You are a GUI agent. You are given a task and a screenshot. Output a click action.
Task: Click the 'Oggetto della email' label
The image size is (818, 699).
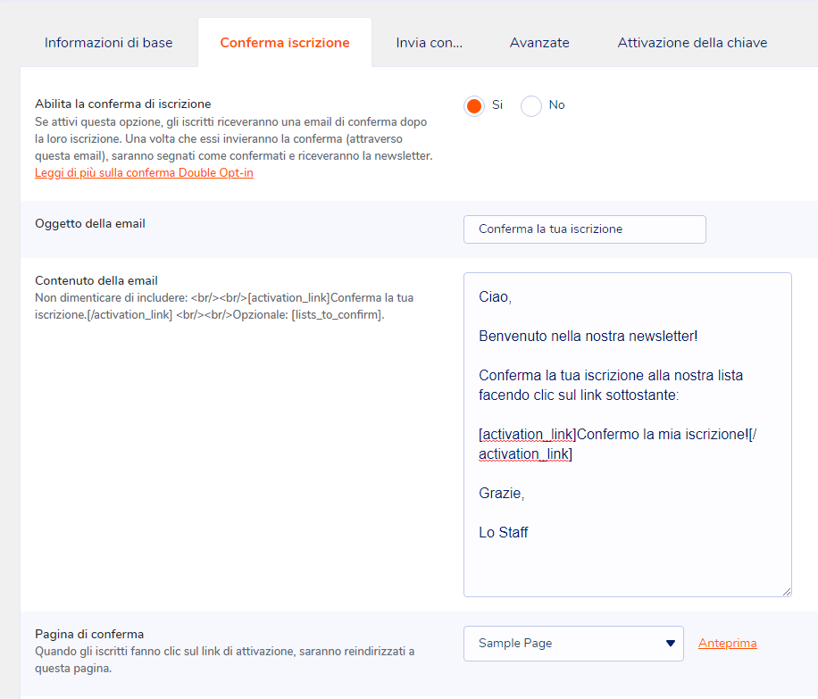pos(90,223)
